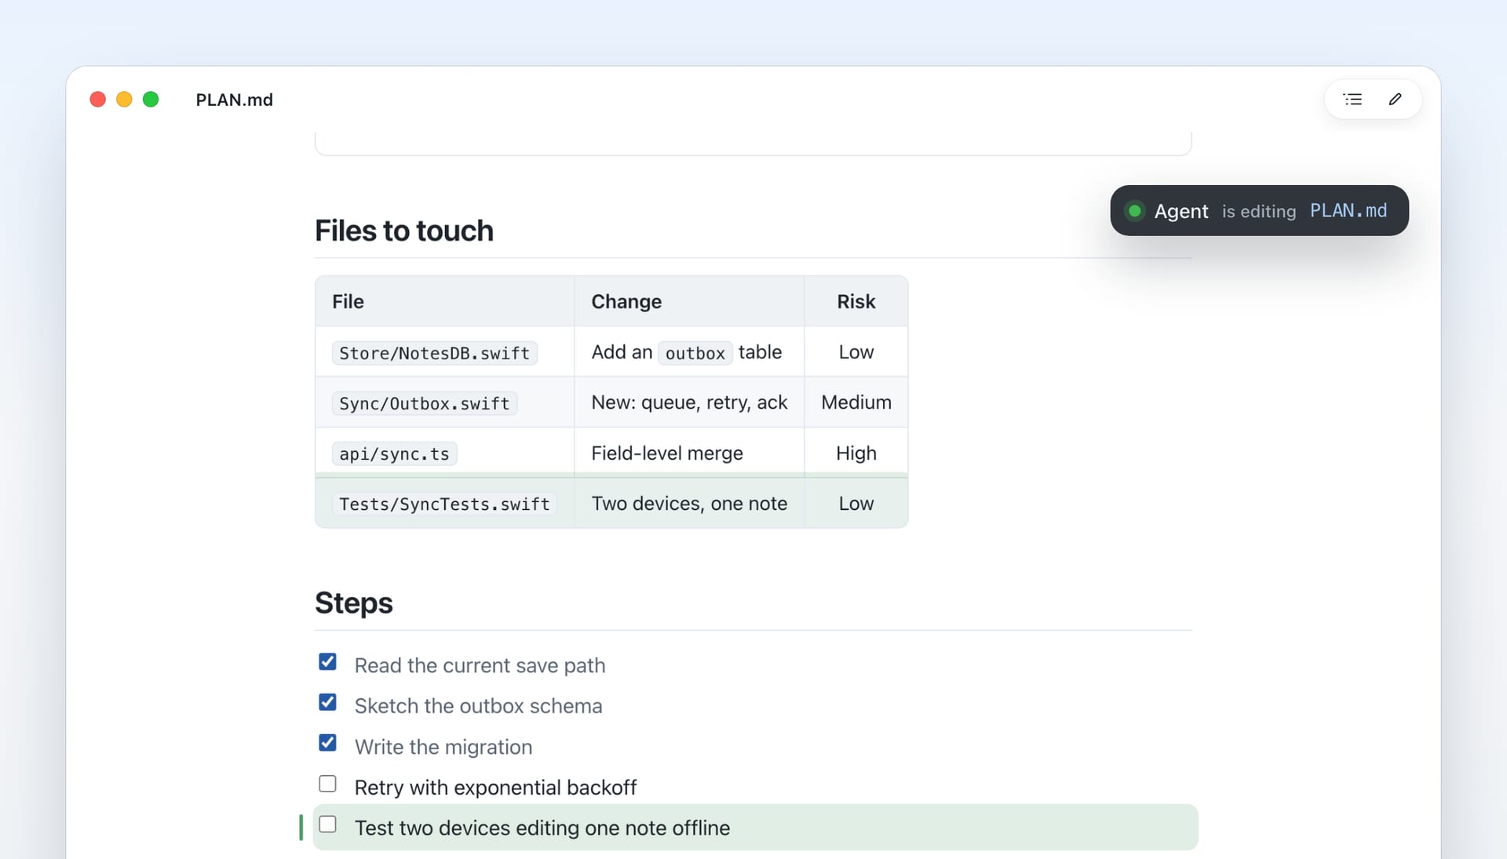
Task: Uncheck 'Sketch the outbox schema'
Action: (327, 702)
